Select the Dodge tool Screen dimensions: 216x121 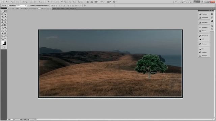[x=5, y=28]
